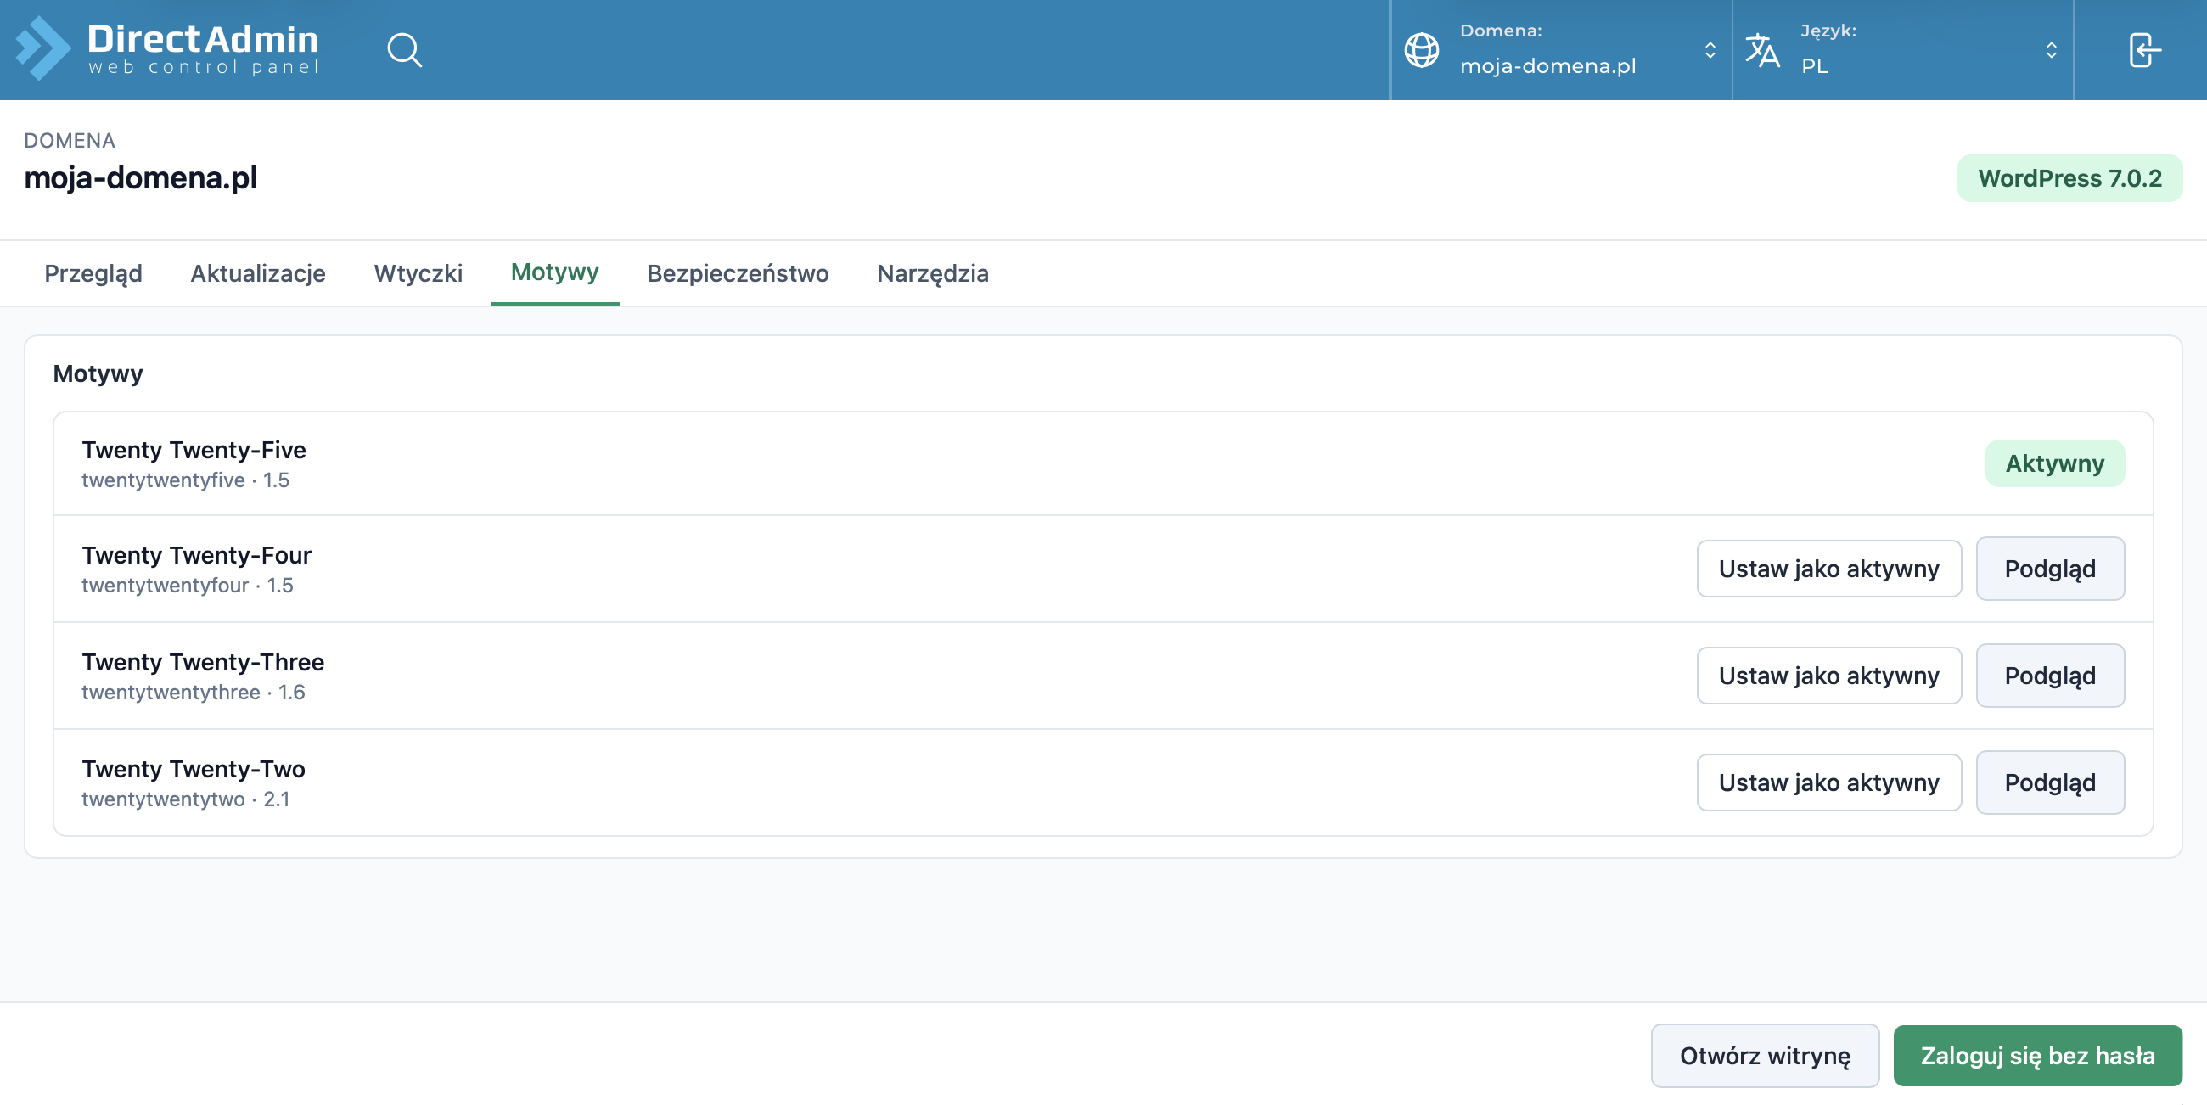
Task: Open the Narzędzia tab
Action: [x=932, y=273]
